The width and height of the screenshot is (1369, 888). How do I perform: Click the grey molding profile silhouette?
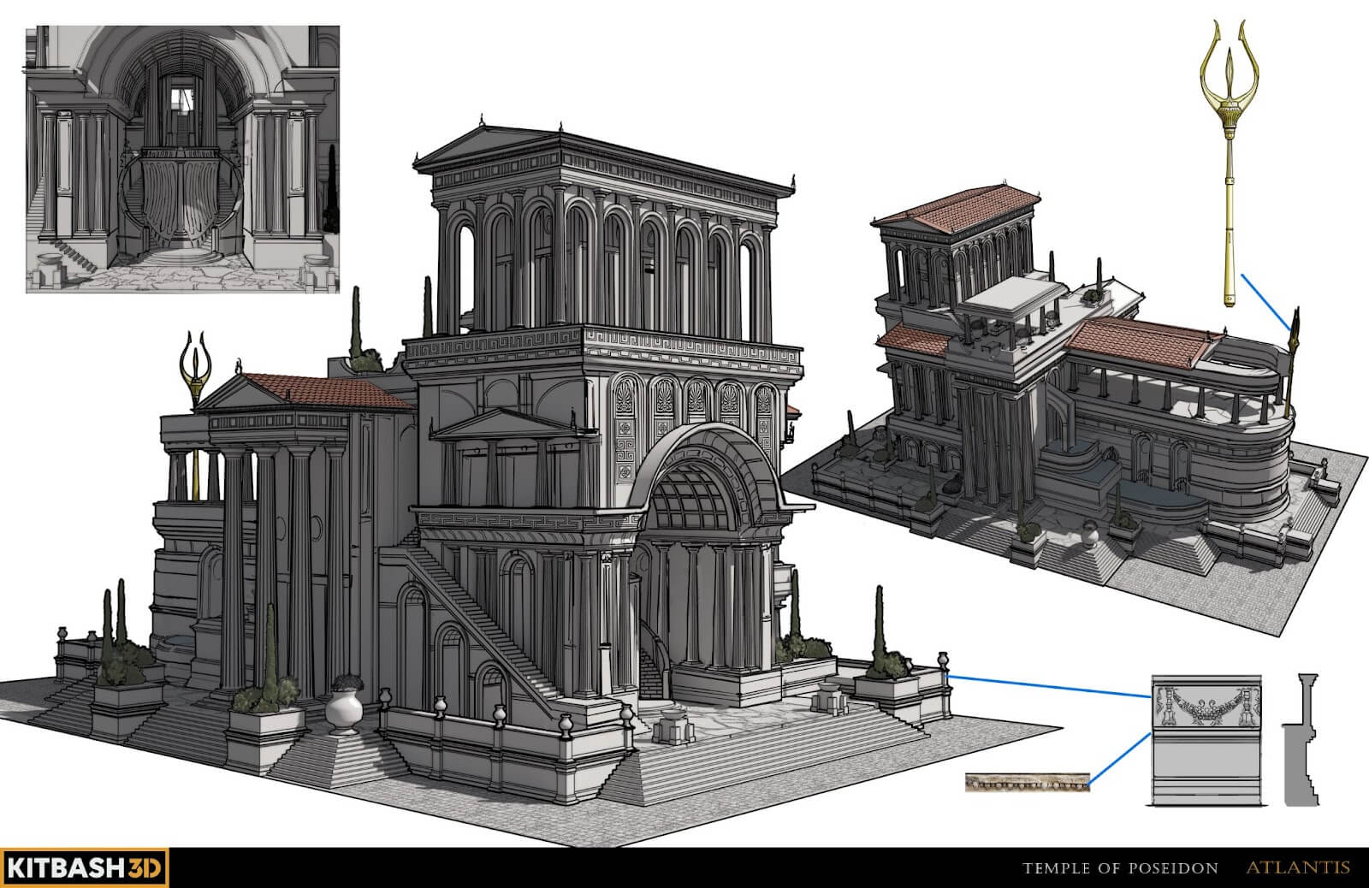(x=1301, y=740)
